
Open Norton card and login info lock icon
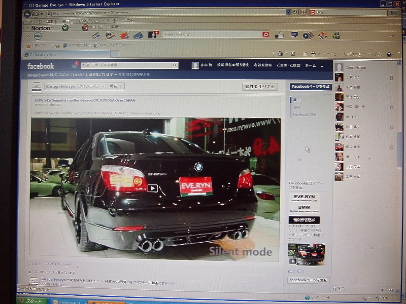tap(85, 27)
